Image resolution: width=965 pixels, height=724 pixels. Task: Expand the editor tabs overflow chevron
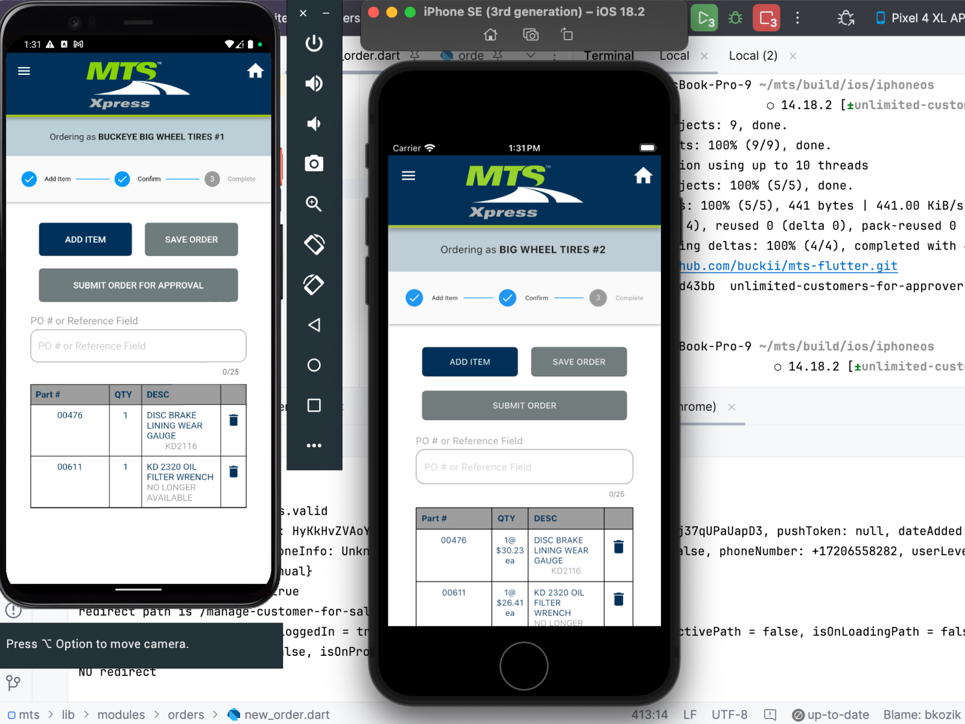pos(531,56)
